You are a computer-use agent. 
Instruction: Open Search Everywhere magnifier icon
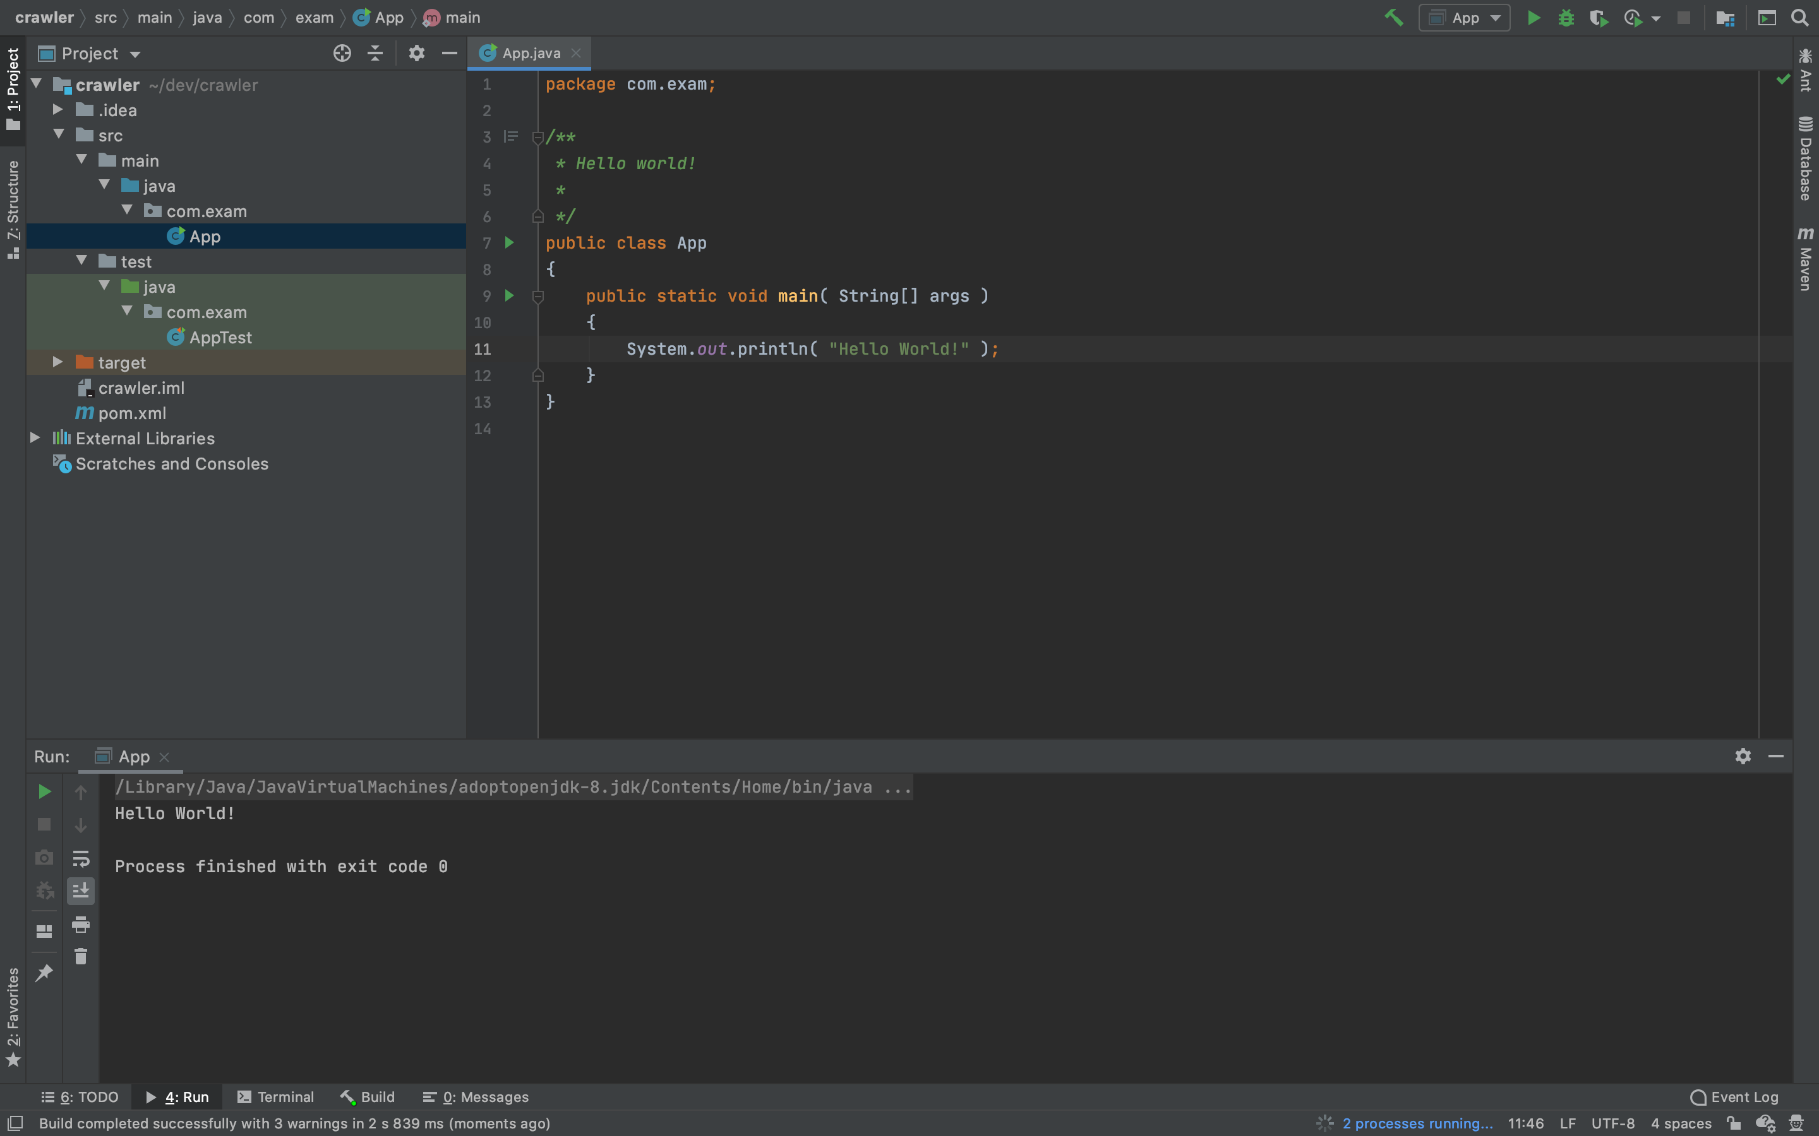click(1799, 17)
